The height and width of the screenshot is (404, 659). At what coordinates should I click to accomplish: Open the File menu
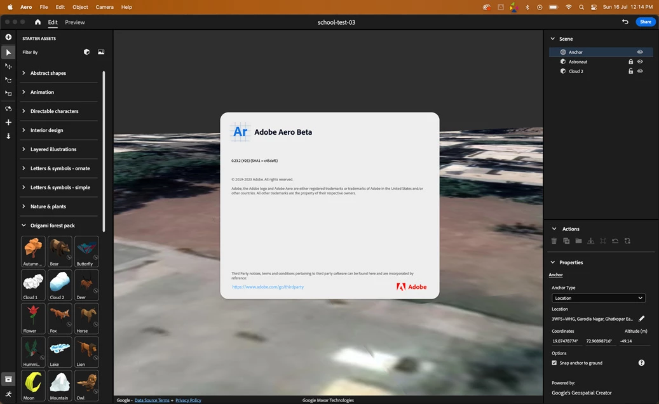44,7
